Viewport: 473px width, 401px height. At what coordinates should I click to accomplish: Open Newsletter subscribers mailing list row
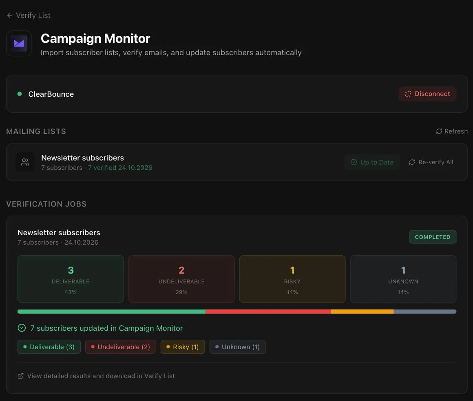pyautogui.click(x=237, y=162)
